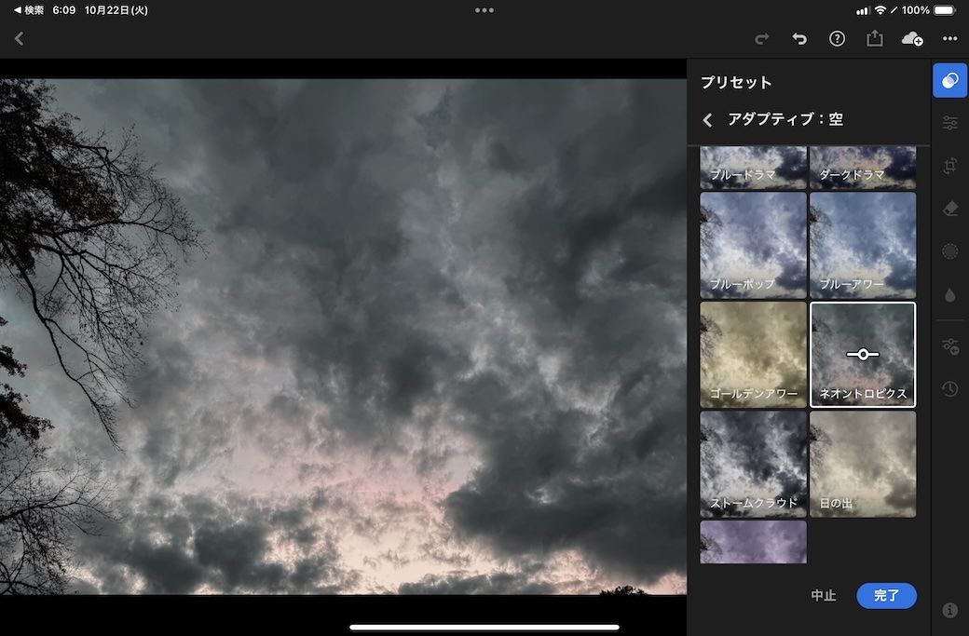Open the Edit sliders panel
Screen dimensions: 969x636
point(949,123)
